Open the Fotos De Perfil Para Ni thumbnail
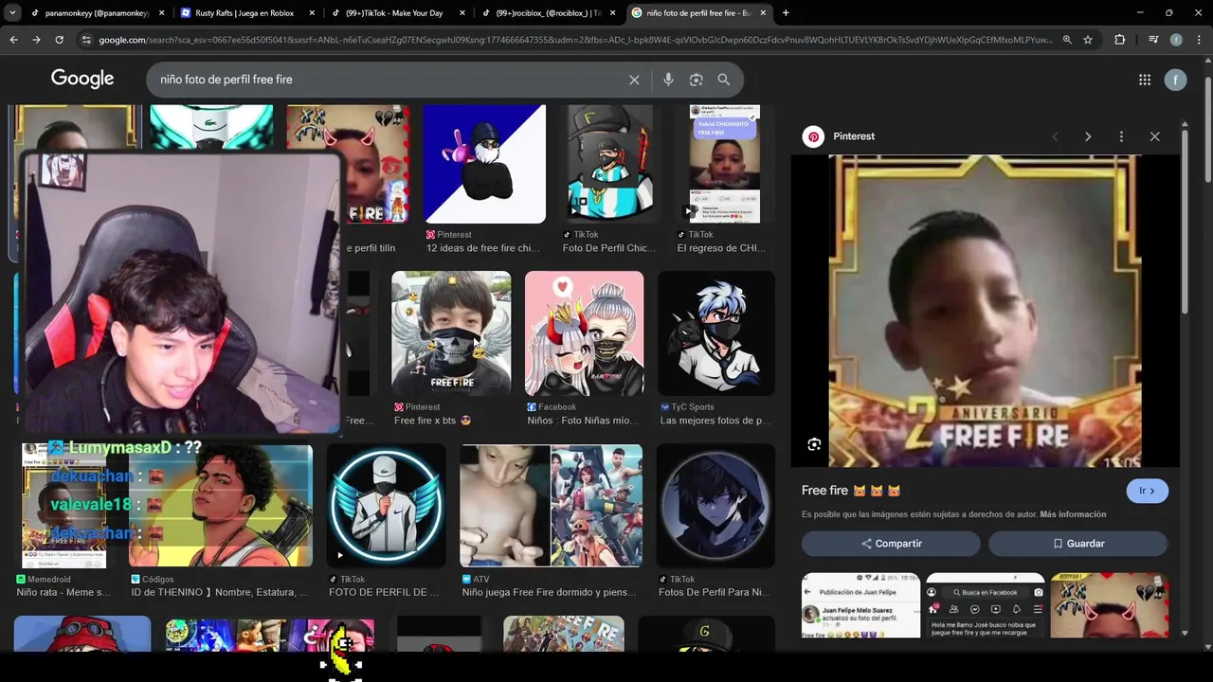The image size is (1213, 682). click(x=715, y=506)
